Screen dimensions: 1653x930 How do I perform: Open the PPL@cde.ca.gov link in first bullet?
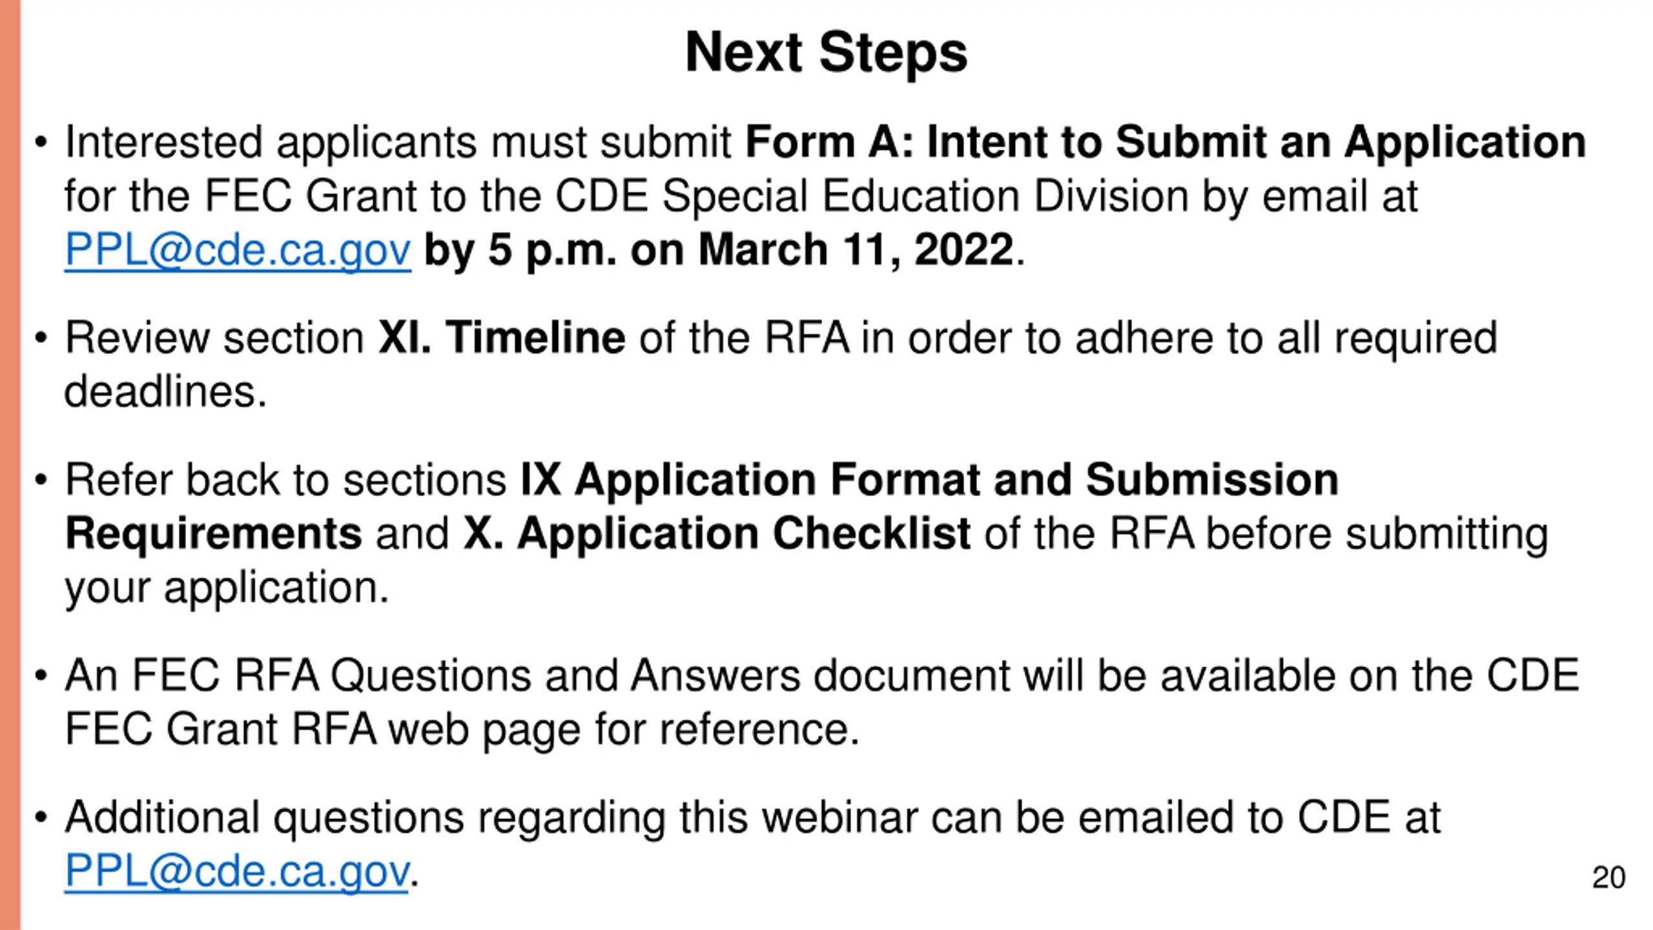[238, 250]
